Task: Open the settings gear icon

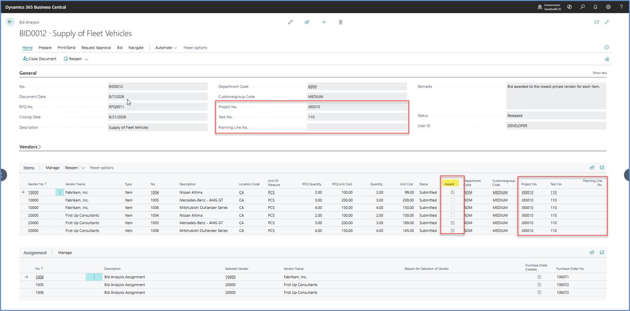Action: point(608,7)
